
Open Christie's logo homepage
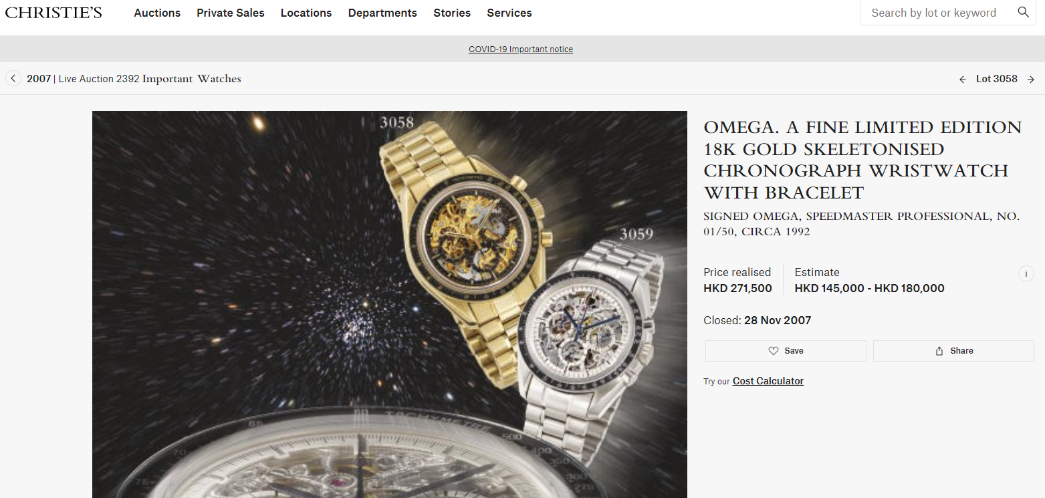(53, 12)
